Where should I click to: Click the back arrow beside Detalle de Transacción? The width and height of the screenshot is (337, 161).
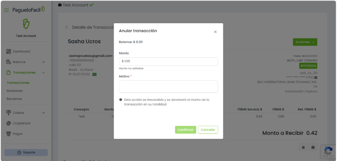pos(67,27)
